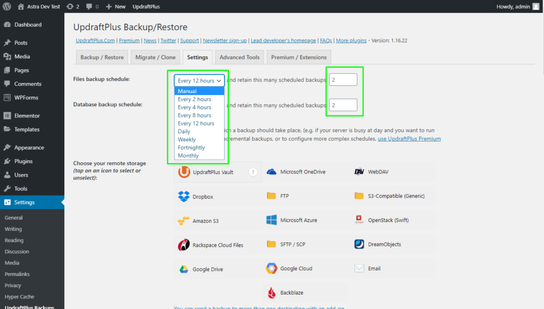Open Lead developer's homepage link

[x=284, y=40]
